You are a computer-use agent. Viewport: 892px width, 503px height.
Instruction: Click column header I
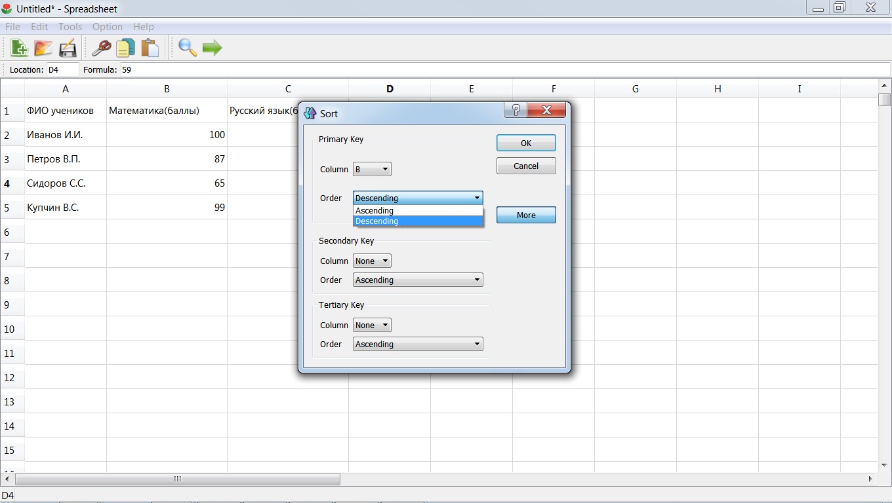click(800, 89)
